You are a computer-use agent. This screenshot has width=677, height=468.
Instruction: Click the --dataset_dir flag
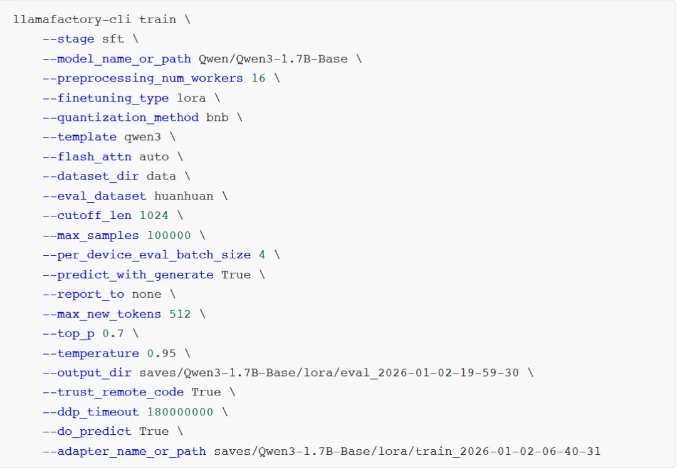pos(91,176)
